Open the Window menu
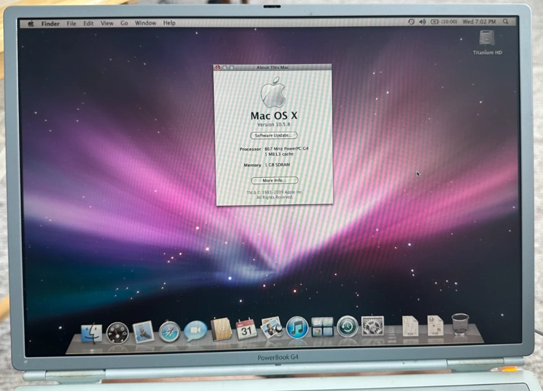 click(145, 23)
